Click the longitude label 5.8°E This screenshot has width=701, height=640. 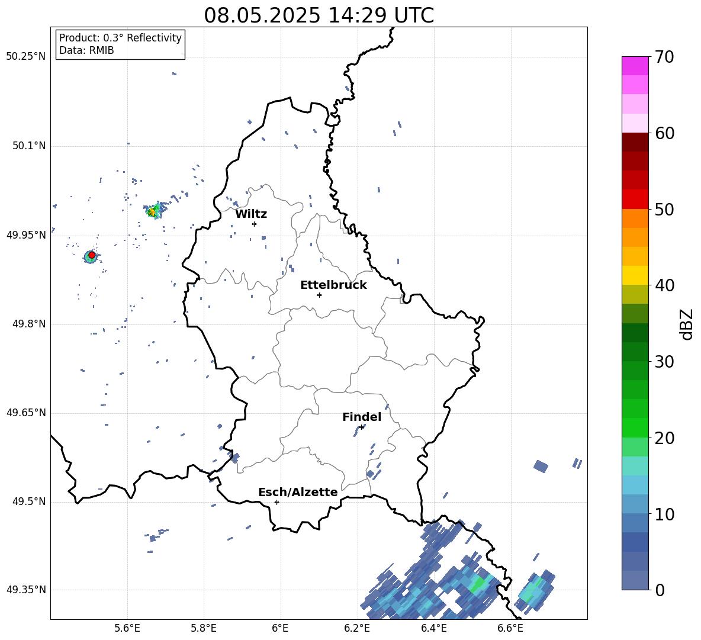tap(204, 628)
